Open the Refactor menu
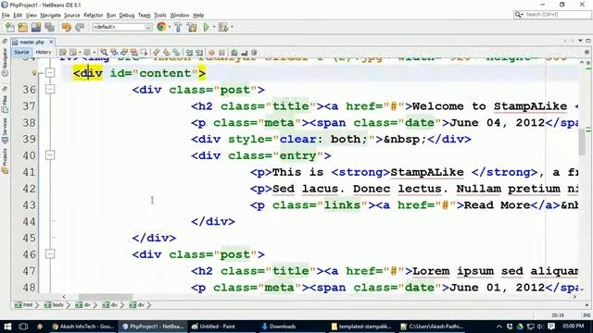 93,15
